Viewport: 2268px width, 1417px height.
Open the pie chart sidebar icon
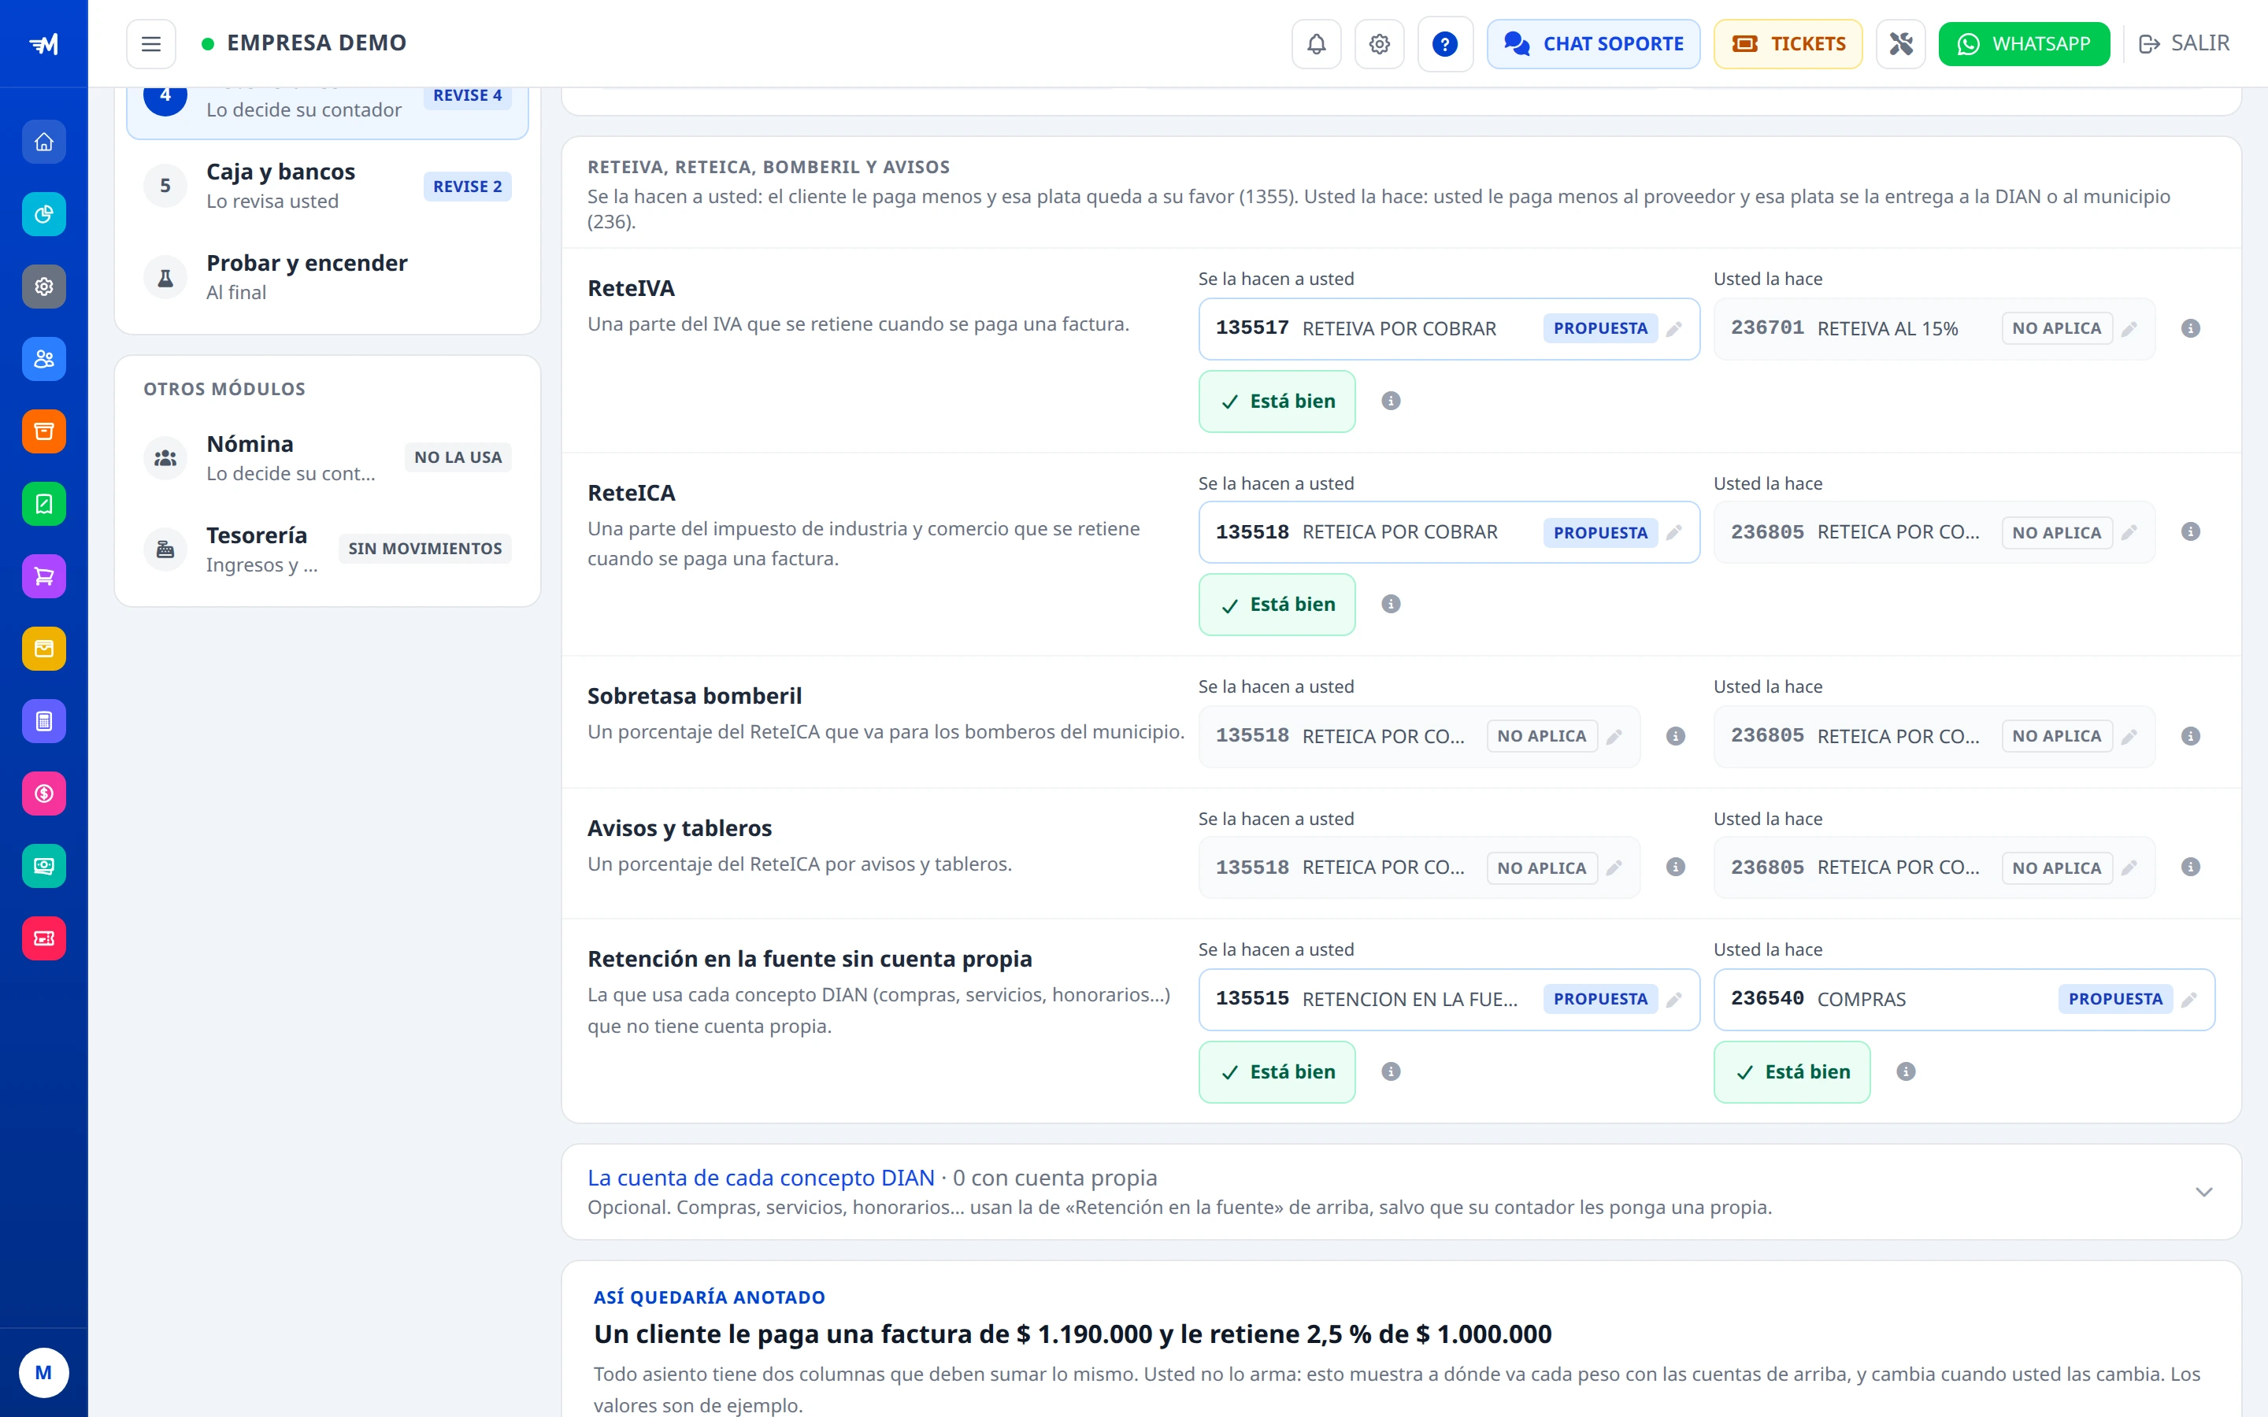(44, 215)
